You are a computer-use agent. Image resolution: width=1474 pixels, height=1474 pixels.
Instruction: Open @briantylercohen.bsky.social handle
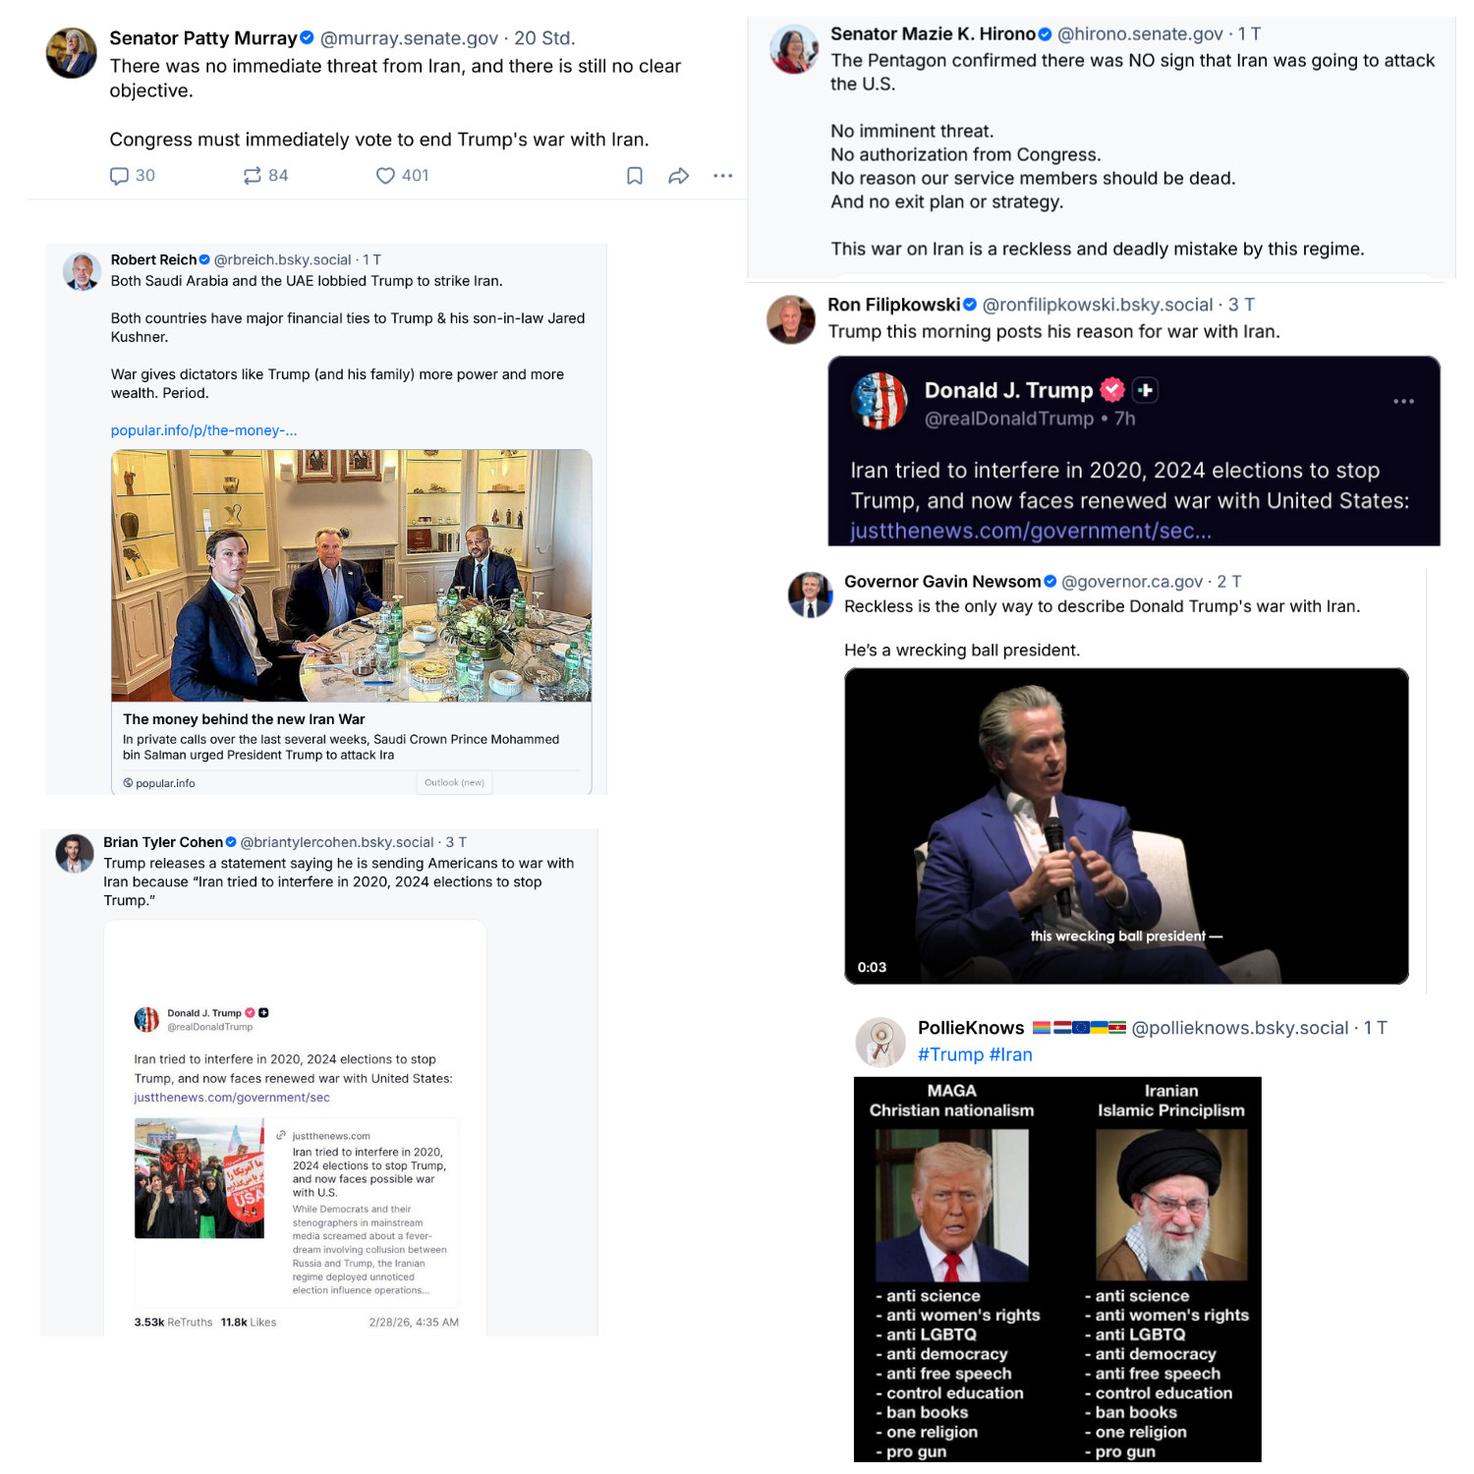click(337, 842)
